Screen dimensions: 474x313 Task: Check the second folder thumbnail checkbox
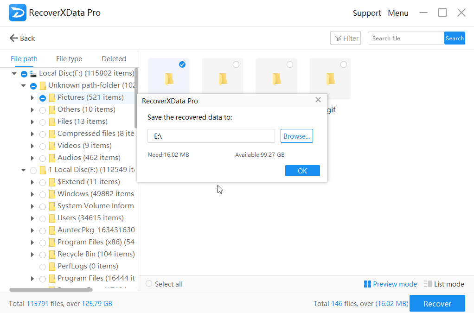click(x=236, y=64)
